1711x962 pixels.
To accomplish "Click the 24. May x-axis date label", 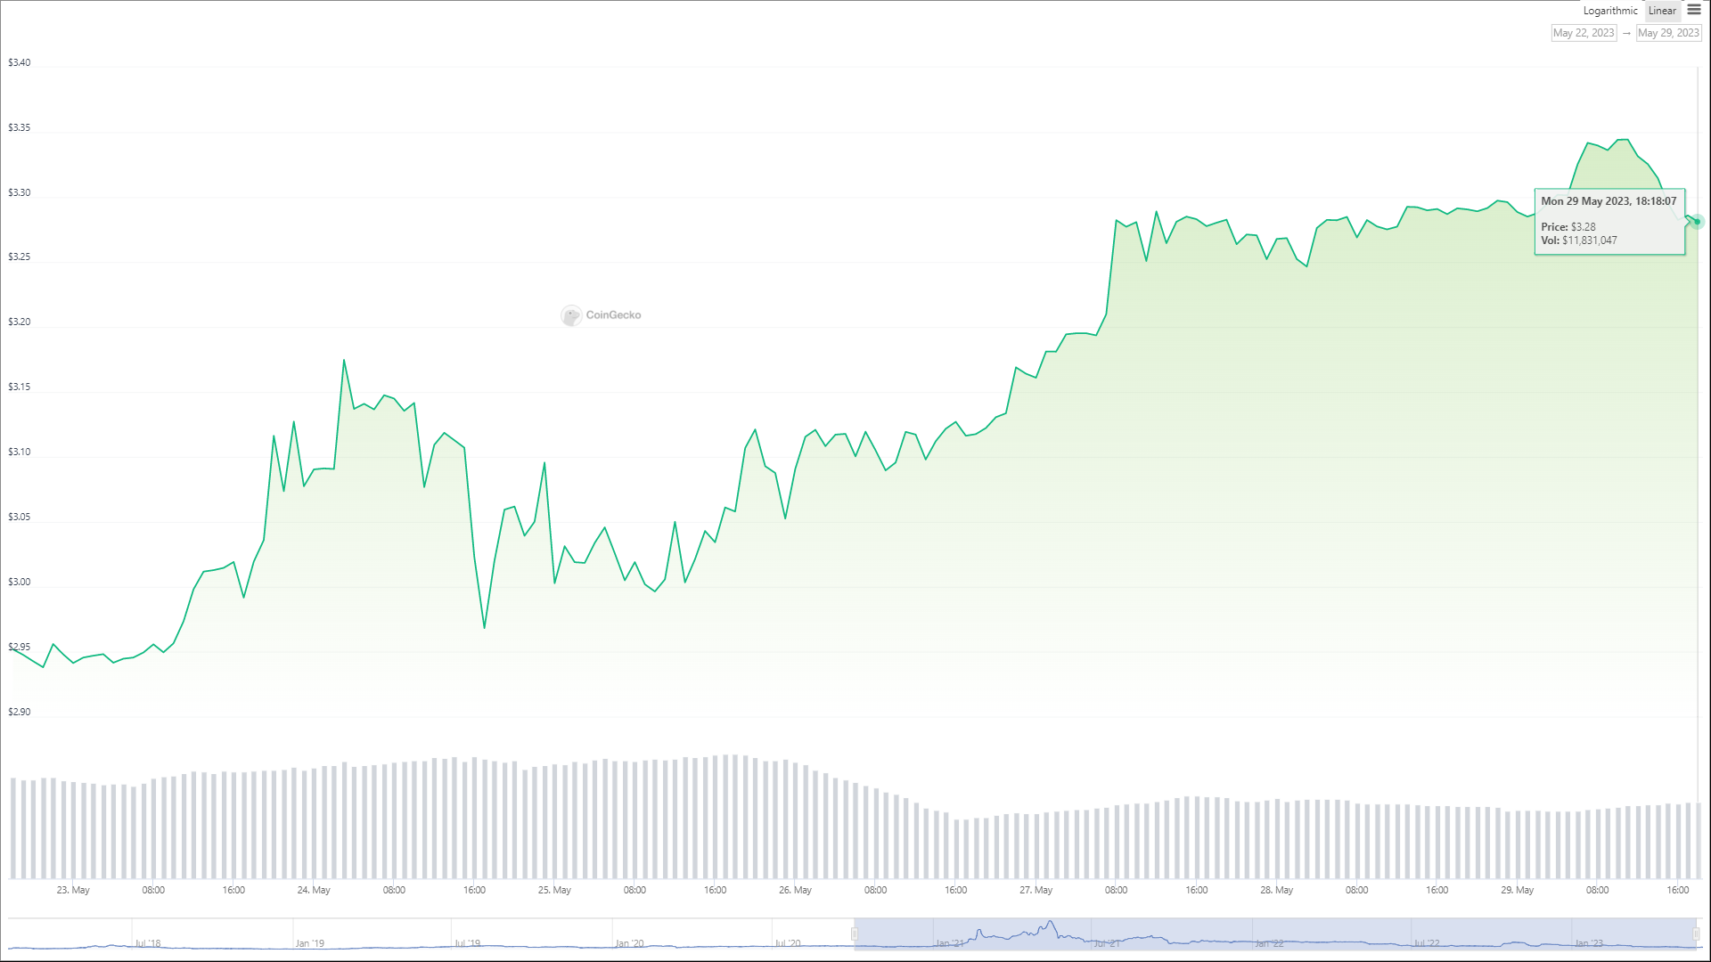I will pyautogui.click(x=314, y=890).
